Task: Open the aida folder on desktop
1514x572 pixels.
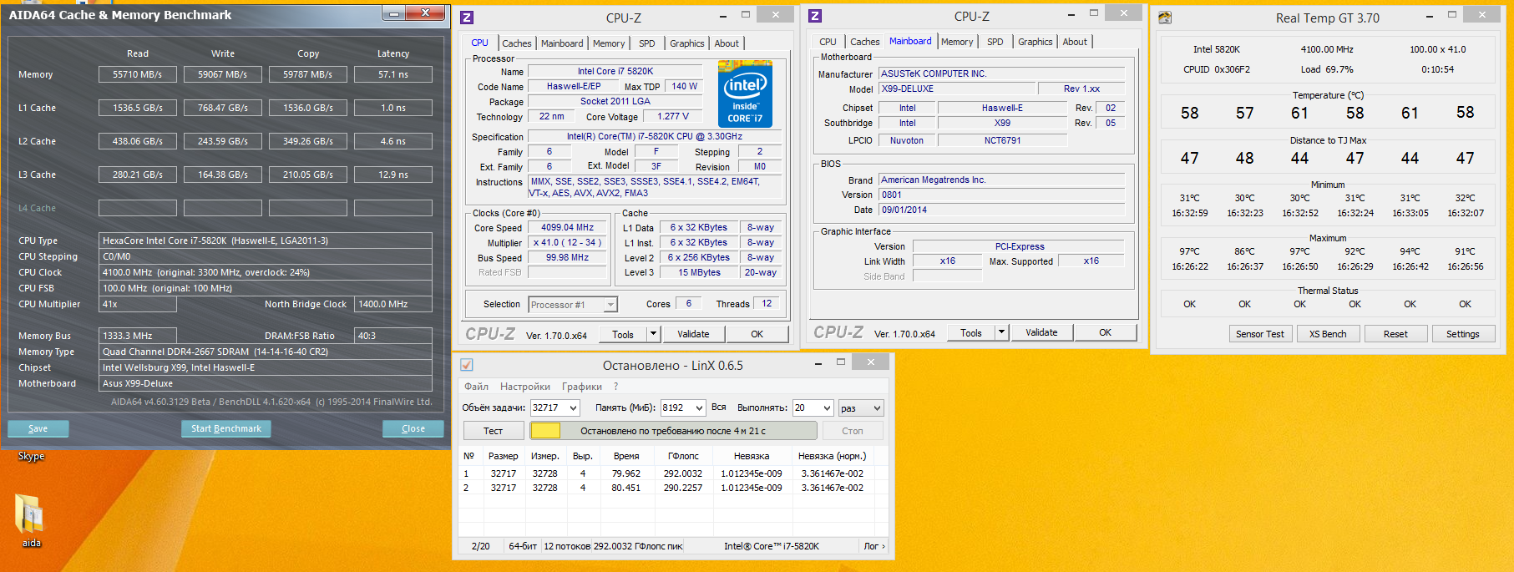Action: coord(31,520)
